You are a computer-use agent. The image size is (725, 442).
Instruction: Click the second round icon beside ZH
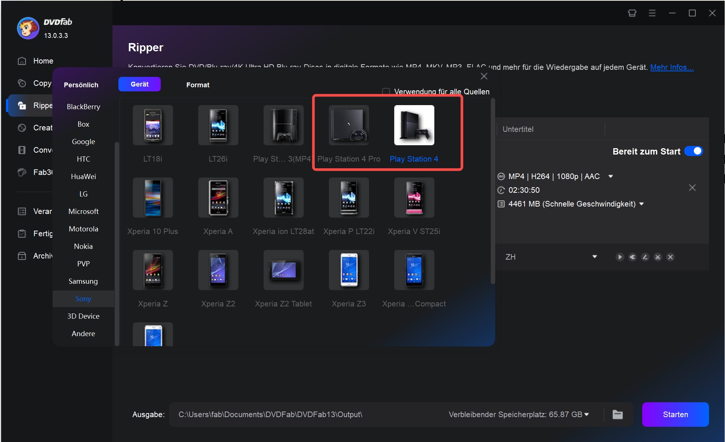pos(632,257)
